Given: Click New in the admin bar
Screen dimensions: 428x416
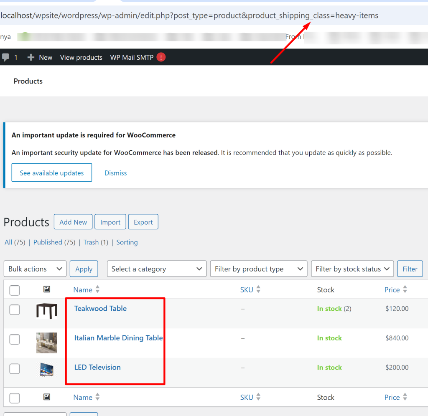Looking at the screenshot, I should [x=46, y=57].
